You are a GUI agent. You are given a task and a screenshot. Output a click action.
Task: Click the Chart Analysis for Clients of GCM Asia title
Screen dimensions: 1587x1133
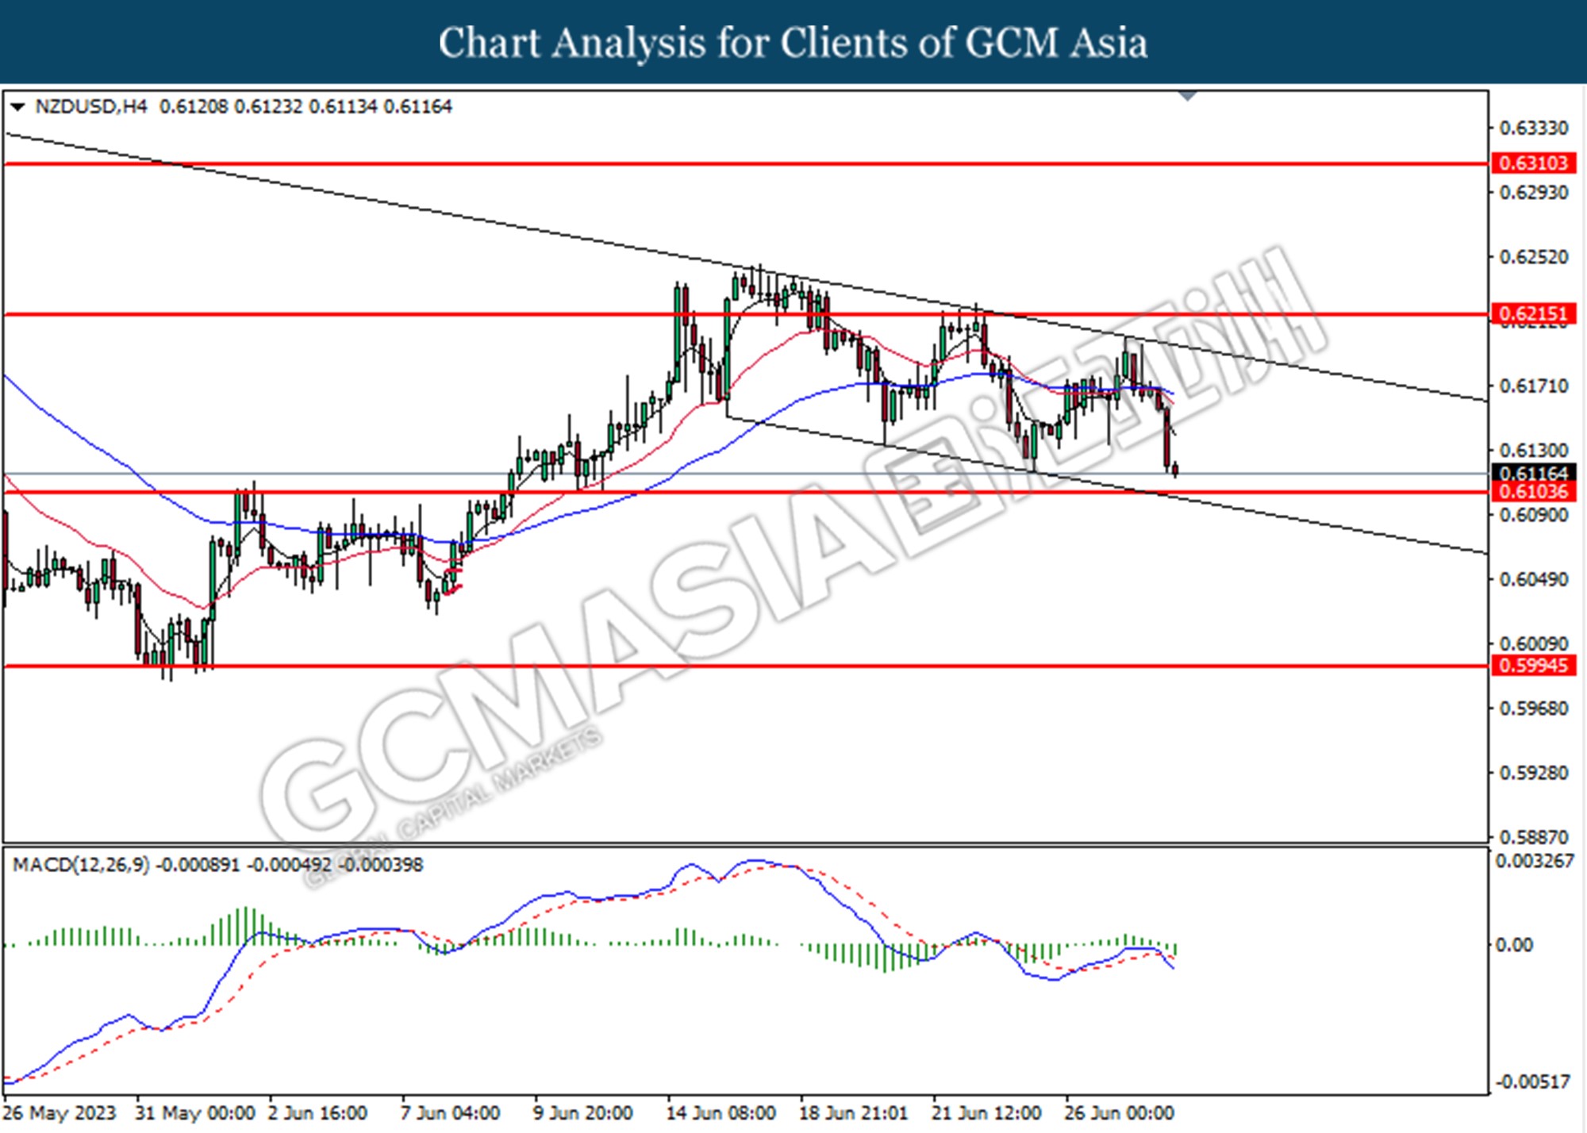(793, 42)
